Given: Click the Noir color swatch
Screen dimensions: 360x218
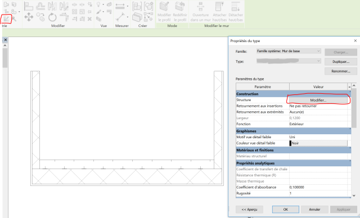Looking at the screenshot, I should [x=290, y=143].
